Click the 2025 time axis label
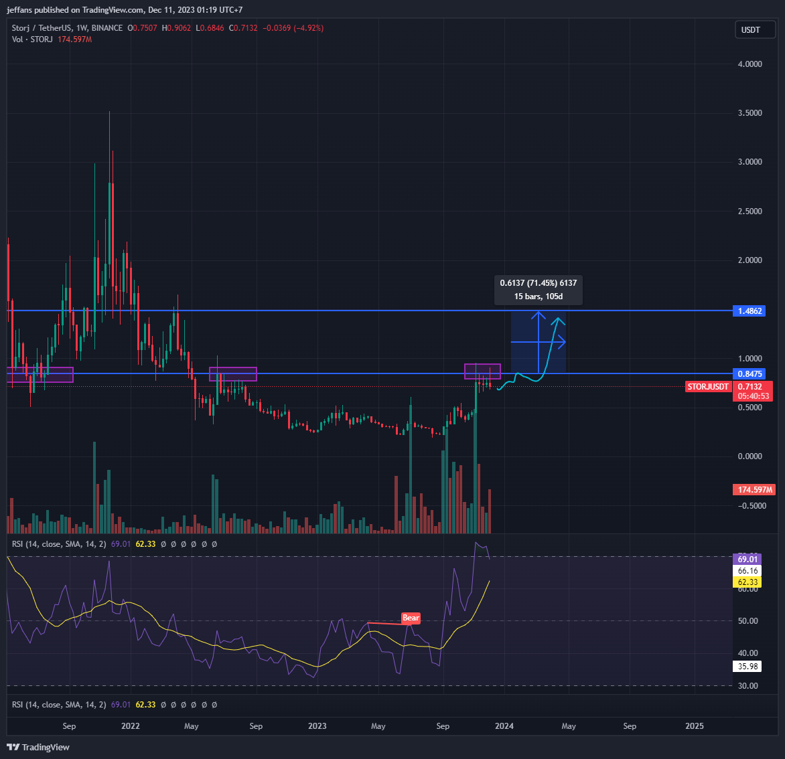The width and height of the screenshot is (785, 759). (x=695, y=726)
